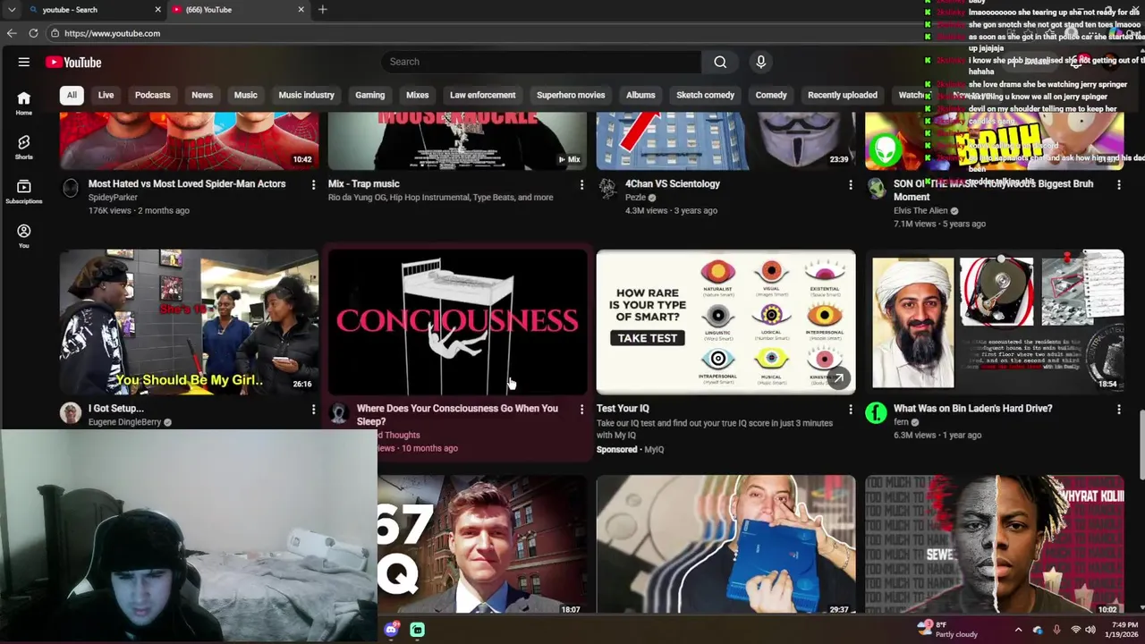Open Pezle channel avatar
This screenshot has height=644, width=1145.
click(x=607, y=188)
